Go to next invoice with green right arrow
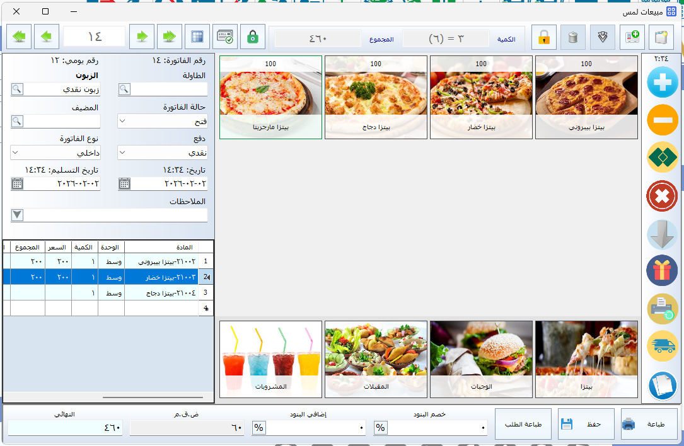This screenshot has width=684, height=446. tap(142, 37)
